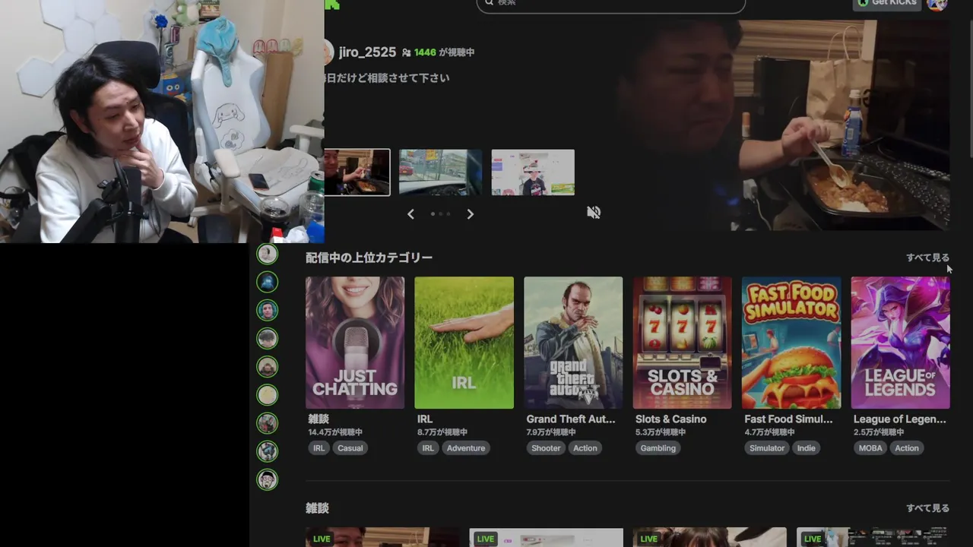973x547 pixels.
Task: Click the 14.4万が視聴中 viewer count text
Action: [x=335, y=432]
